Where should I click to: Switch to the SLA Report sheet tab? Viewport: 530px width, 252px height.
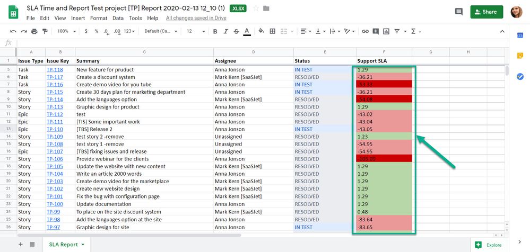[63, 244]
